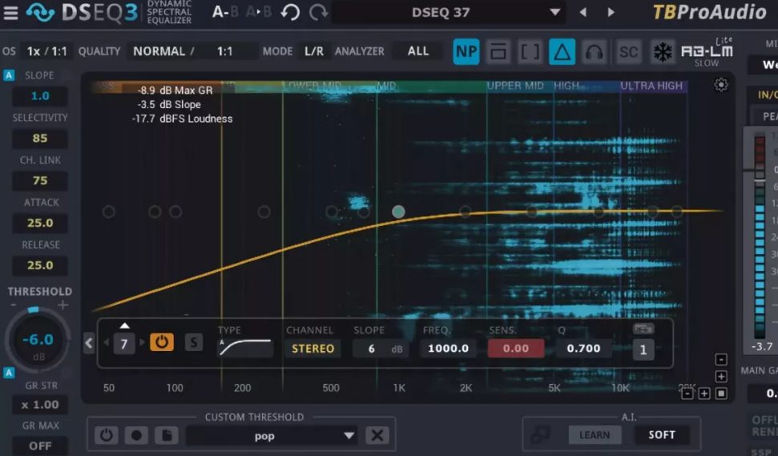Redo the last change
This screenshot has height=456, width=778.
(318, 12)
